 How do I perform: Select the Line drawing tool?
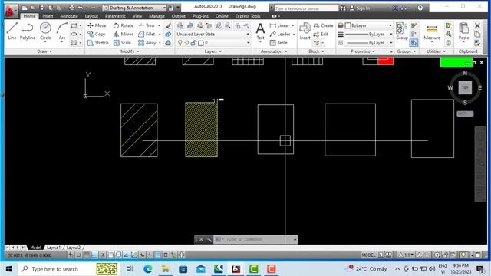coord(12,31)
